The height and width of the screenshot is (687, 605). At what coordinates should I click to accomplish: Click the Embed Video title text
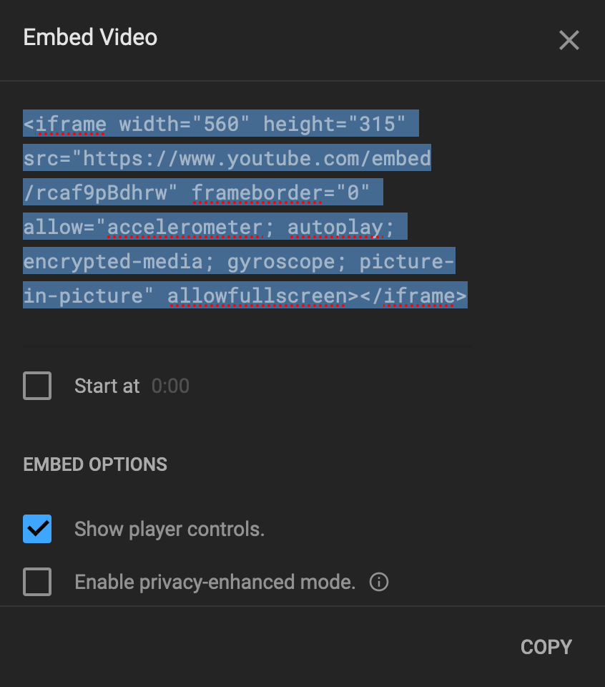[x=90, y=37]
